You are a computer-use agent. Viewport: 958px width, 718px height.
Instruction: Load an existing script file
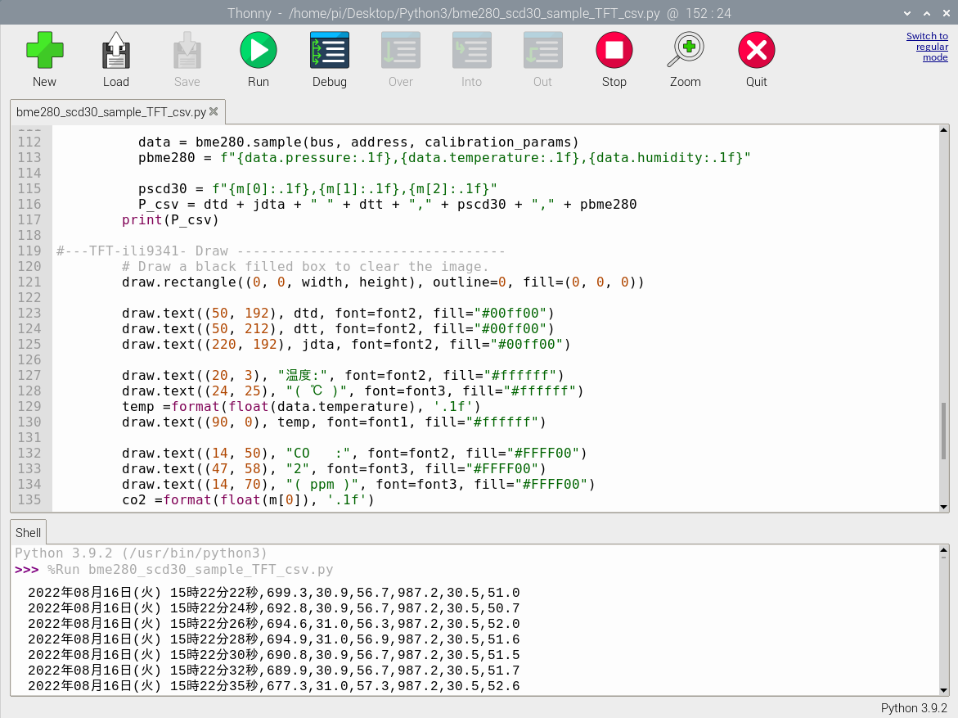(x=115, y=50)
